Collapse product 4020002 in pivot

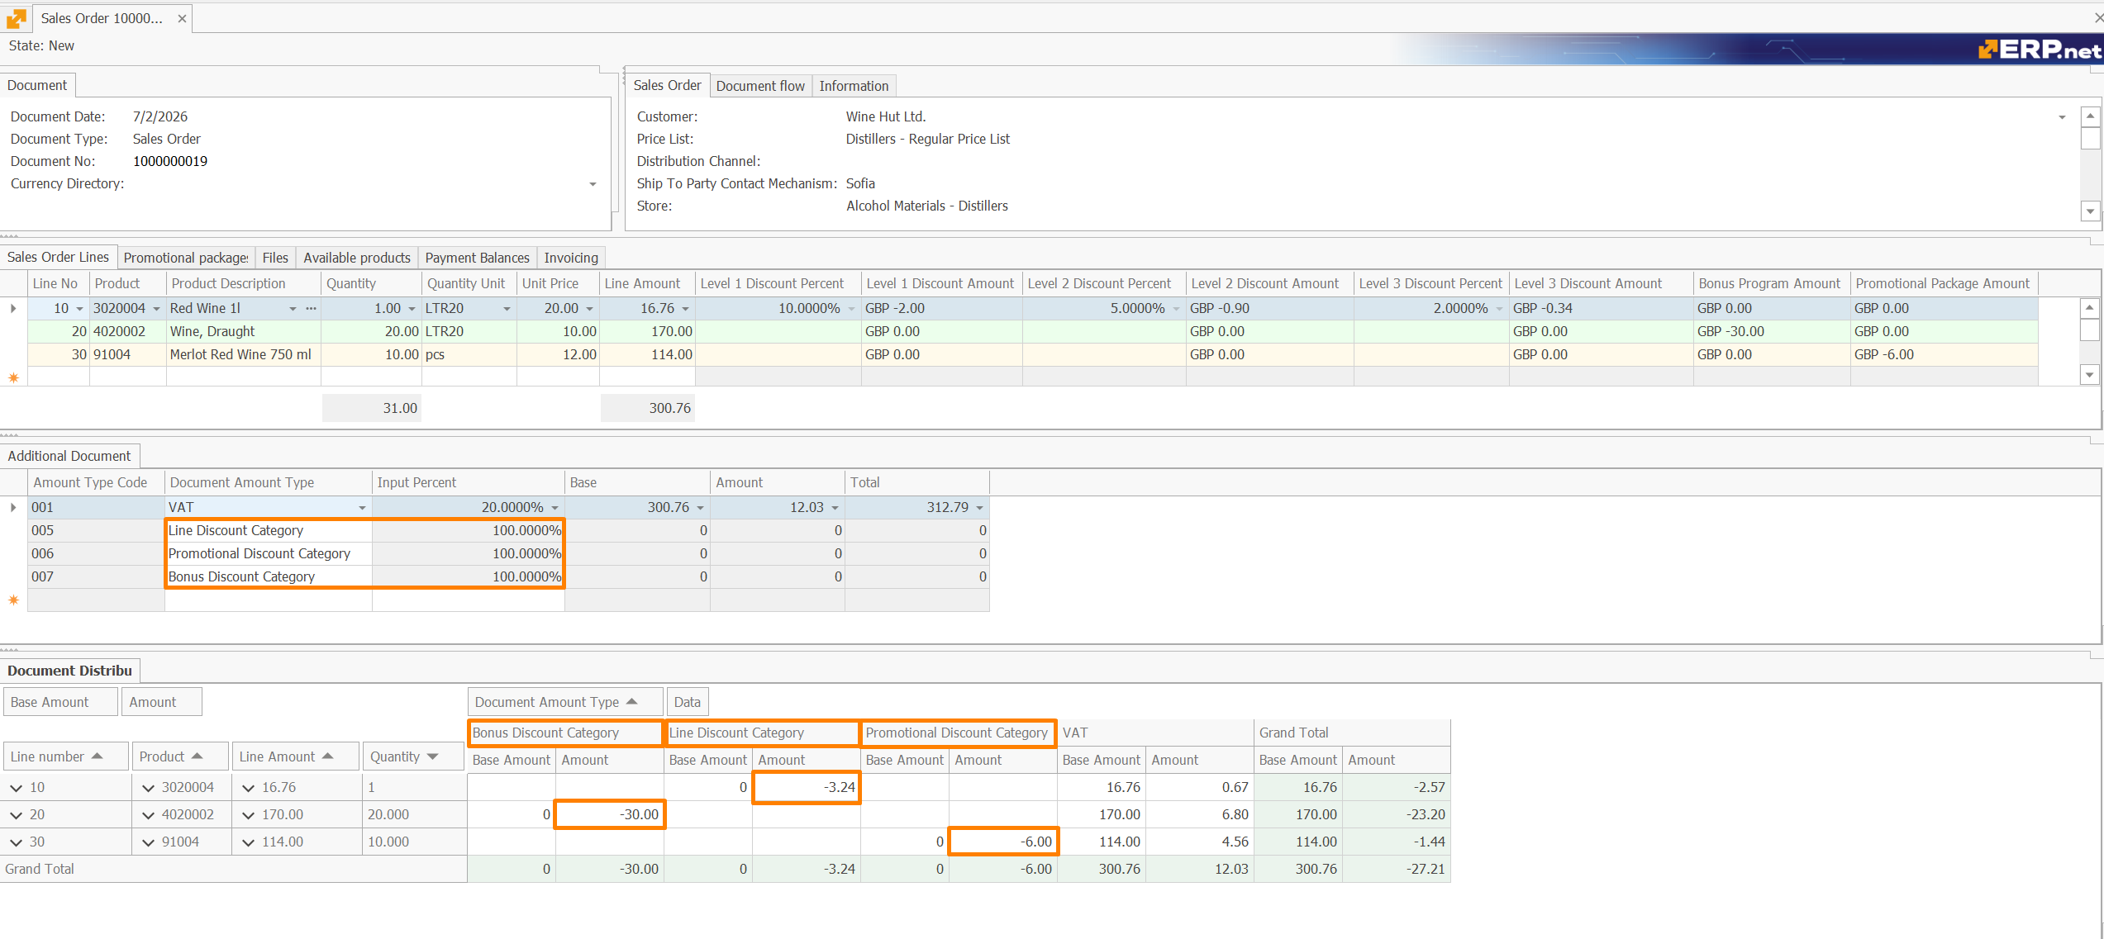148,815
